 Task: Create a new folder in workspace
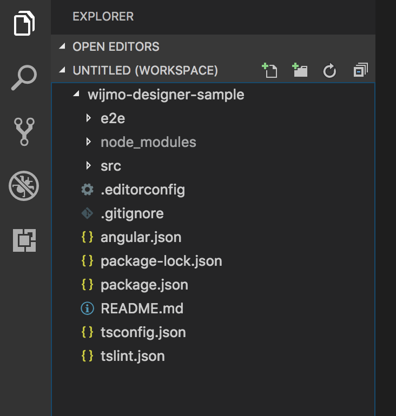click(x=300, y=70)
